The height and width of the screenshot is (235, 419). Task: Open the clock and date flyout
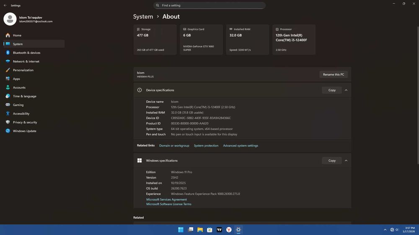409,230
